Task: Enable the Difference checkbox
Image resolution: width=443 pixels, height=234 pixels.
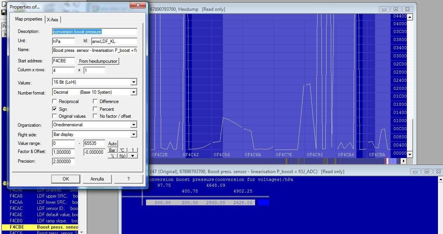Action: coord(95,101)
